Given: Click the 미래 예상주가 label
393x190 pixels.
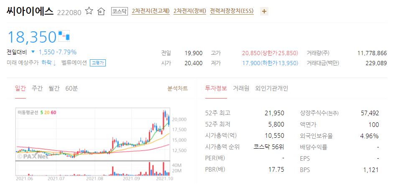Looking at the screenshot, I should tap(23, 63).
